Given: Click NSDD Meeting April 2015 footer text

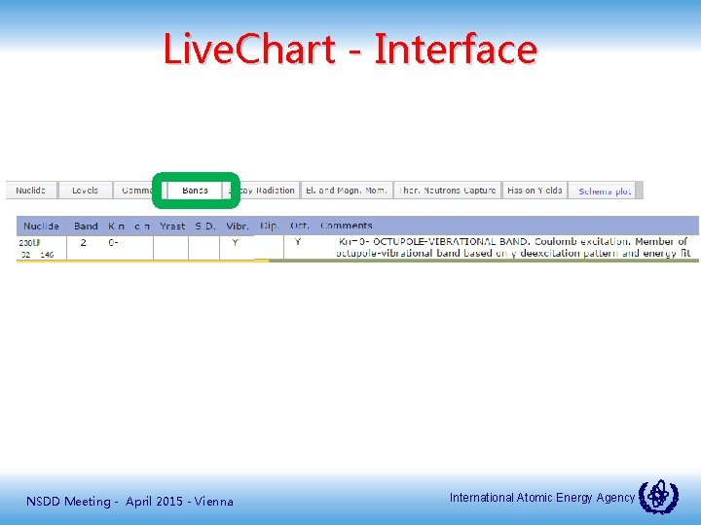Looking at the screenshot, I should [x=129, y=502].
